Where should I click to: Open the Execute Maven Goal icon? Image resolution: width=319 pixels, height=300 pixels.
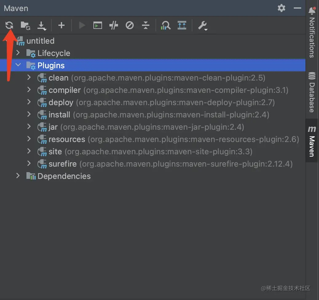(x=98, y=26)
